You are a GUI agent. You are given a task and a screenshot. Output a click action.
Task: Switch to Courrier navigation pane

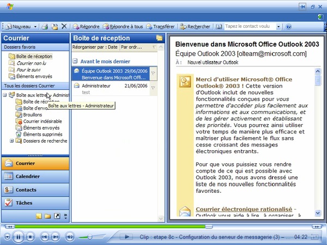tap(35, 163)
